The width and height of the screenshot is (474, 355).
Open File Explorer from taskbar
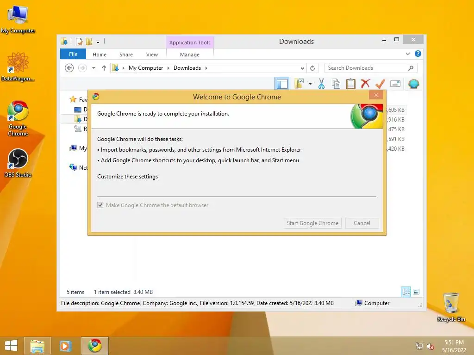(37, 346)
